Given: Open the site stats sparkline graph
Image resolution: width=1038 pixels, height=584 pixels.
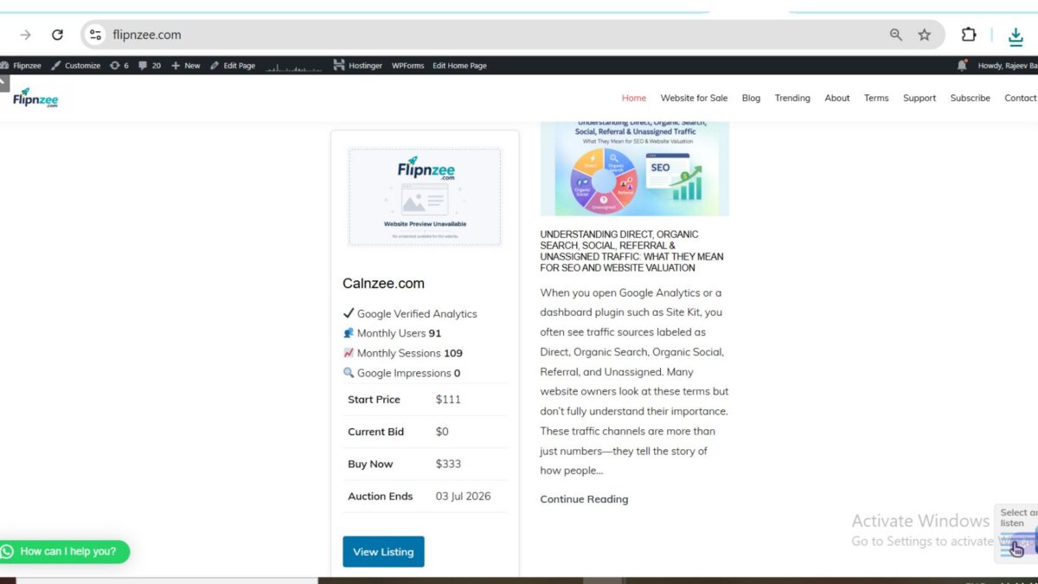Looking at the screenshot, I should click(294, 67).
